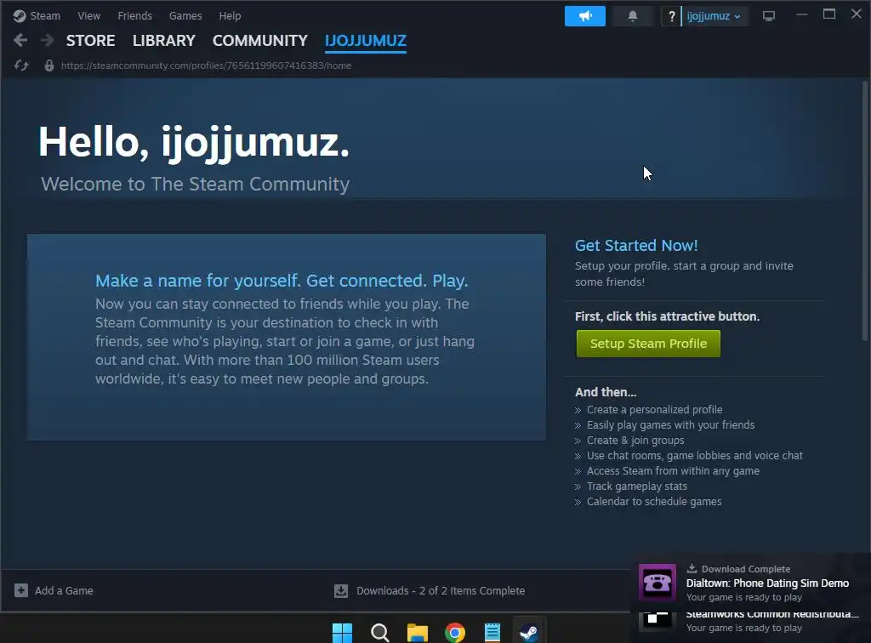871x643 pixels.
Task: Open the Notepad taskbar icon
Action: tap(492, 632)
